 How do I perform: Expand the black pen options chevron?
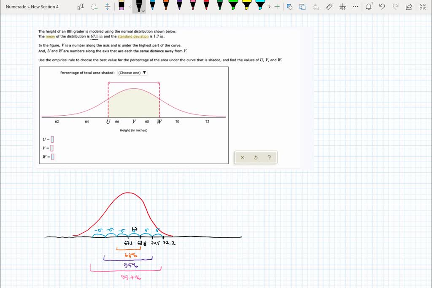click(142, 10)
